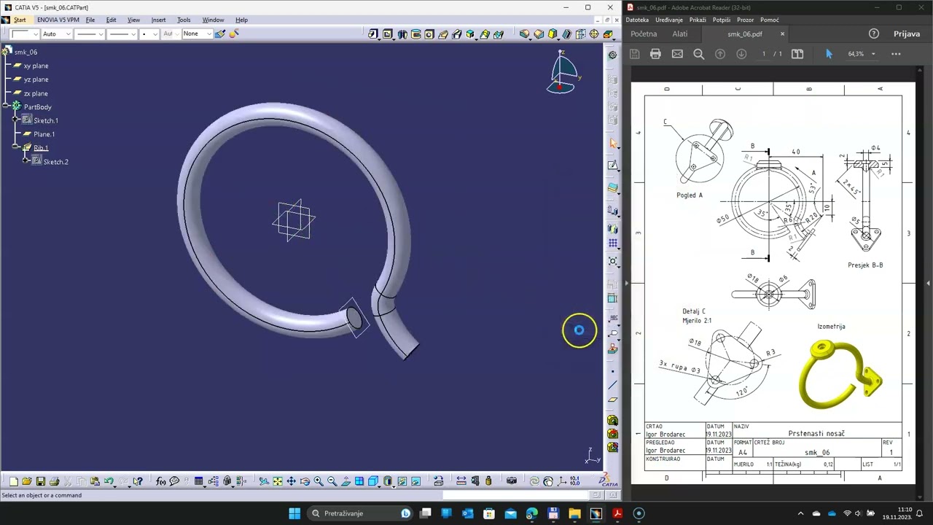Open the Formula f(x) tool
This screenshot has width=933, height=525.
coord(161,481)
